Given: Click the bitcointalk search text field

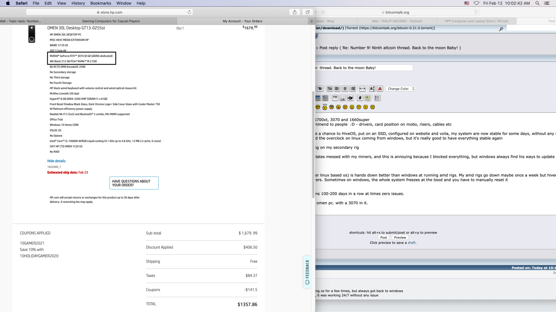Looking at the screenshot, I should point(531,28).
